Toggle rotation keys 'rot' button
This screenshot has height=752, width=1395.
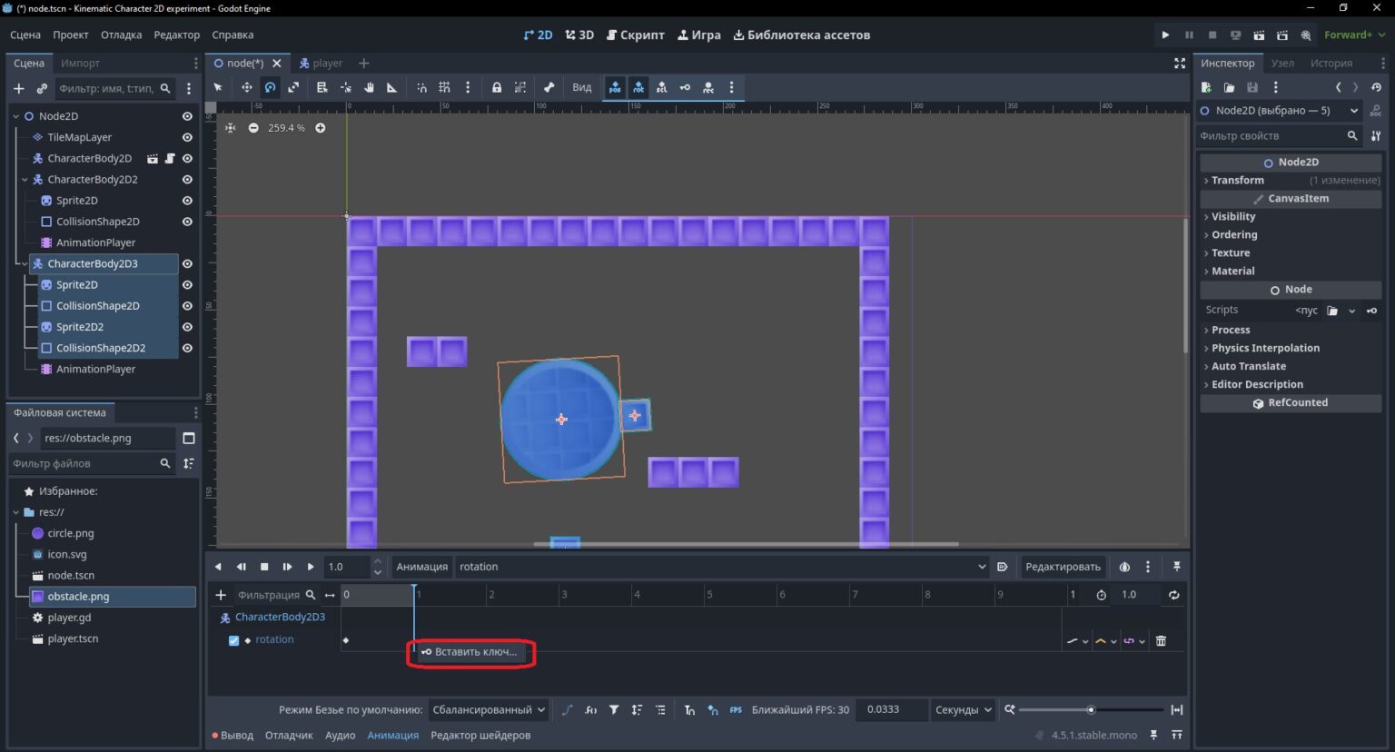click(x=638, y=87)
